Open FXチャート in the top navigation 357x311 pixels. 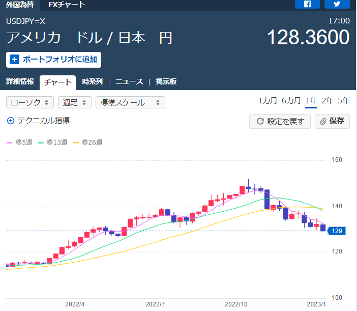[67, 5]
